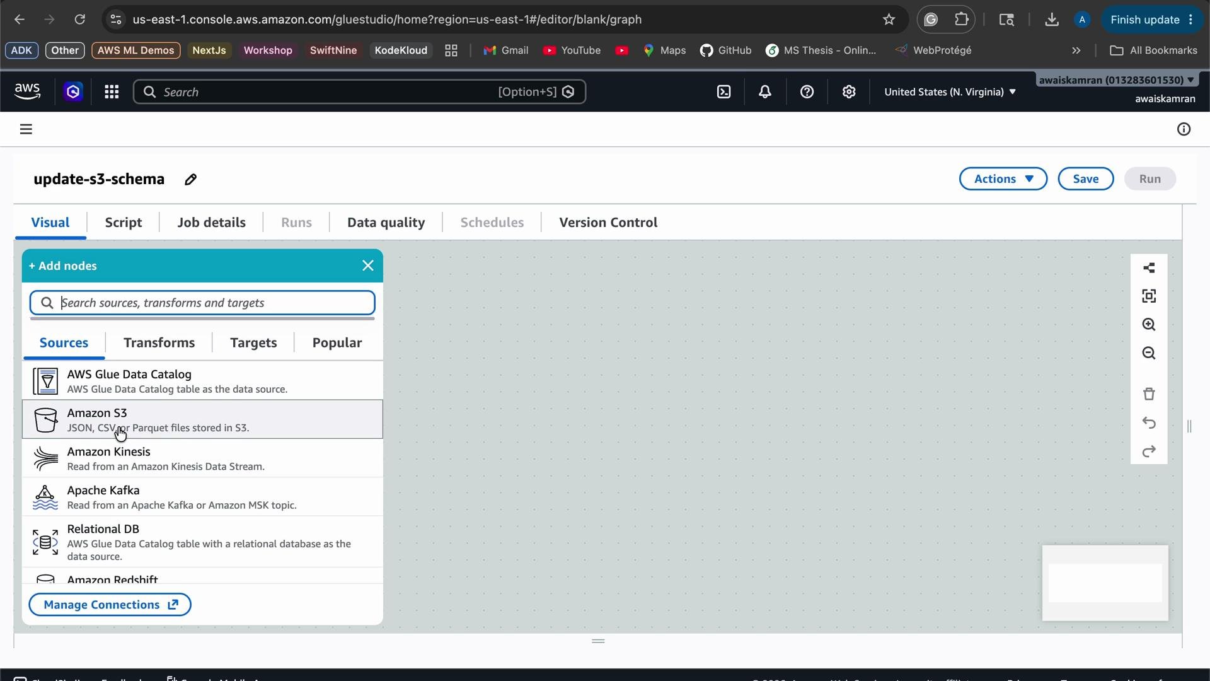Open the Data quality tab

(386, 223)
